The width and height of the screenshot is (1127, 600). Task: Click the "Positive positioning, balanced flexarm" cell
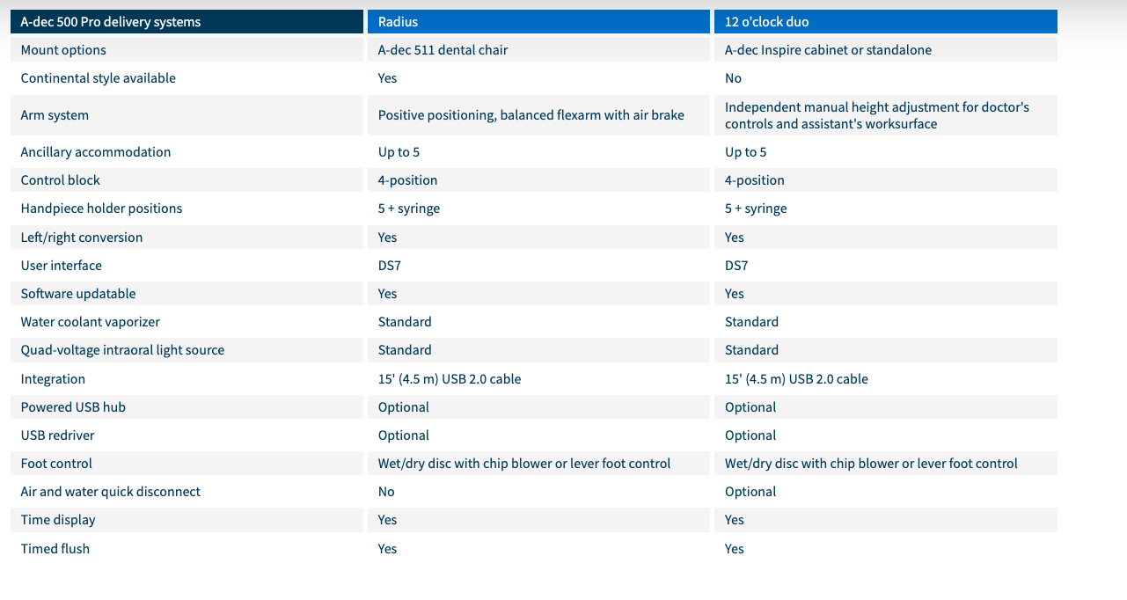click(531, 115)
